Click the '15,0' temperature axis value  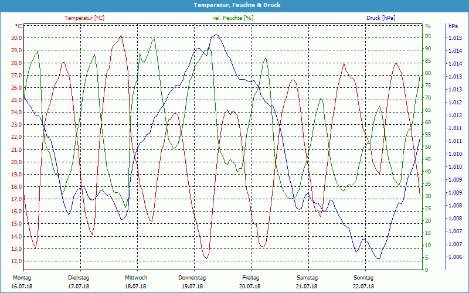(16, 224)
